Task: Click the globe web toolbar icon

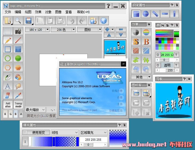Action: click(x=104, y=21)
